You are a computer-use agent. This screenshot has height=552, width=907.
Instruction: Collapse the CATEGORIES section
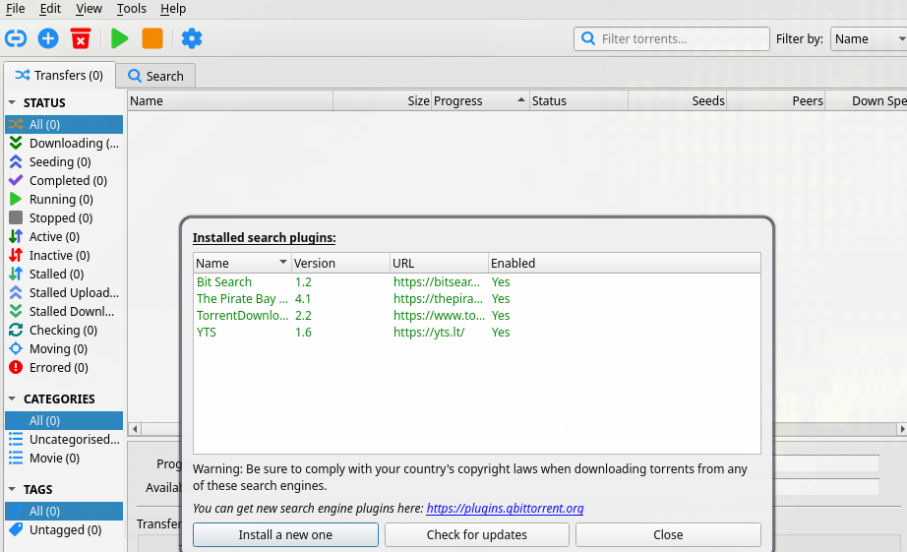point(13,399)
